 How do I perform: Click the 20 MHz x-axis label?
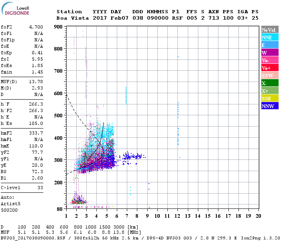click(258, 216)
